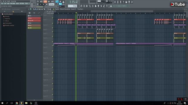Viewport: 188px width, 105px height.
Task: Select the playlist paint brush tool
Action: point(36,9)
